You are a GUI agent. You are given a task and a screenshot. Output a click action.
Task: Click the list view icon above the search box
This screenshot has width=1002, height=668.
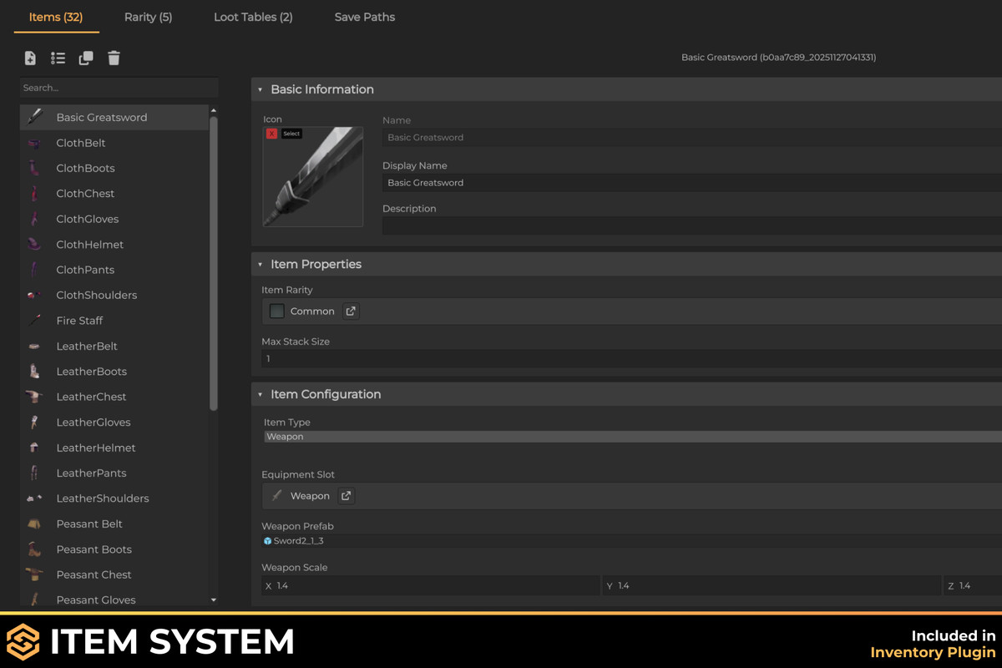click(x=58, y=58)
